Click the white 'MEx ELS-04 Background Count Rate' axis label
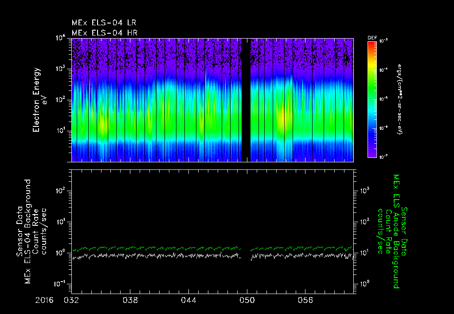Image resolution: width=454 pixels, height=314 pixels. tap(31, 232)
